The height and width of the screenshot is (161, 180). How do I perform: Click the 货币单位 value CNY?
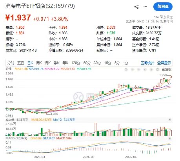pyautogui.click(x=153, y=50)
